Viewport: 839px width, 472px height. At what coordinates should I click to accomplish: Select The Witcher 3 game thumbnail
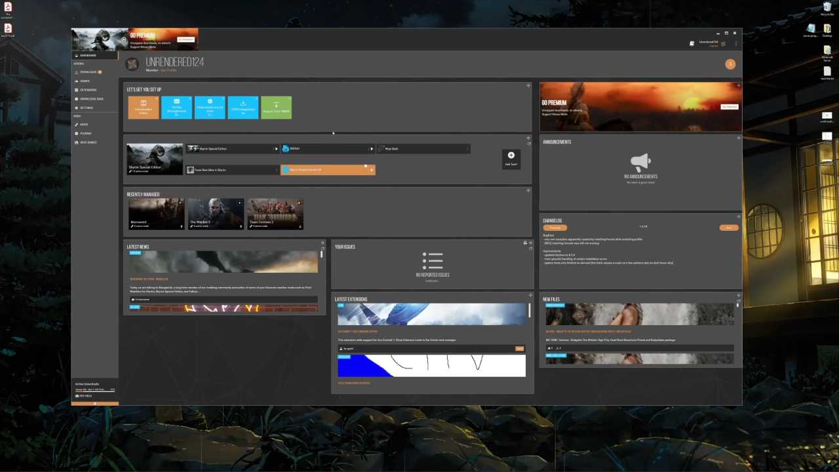click(x=216, y=214)
